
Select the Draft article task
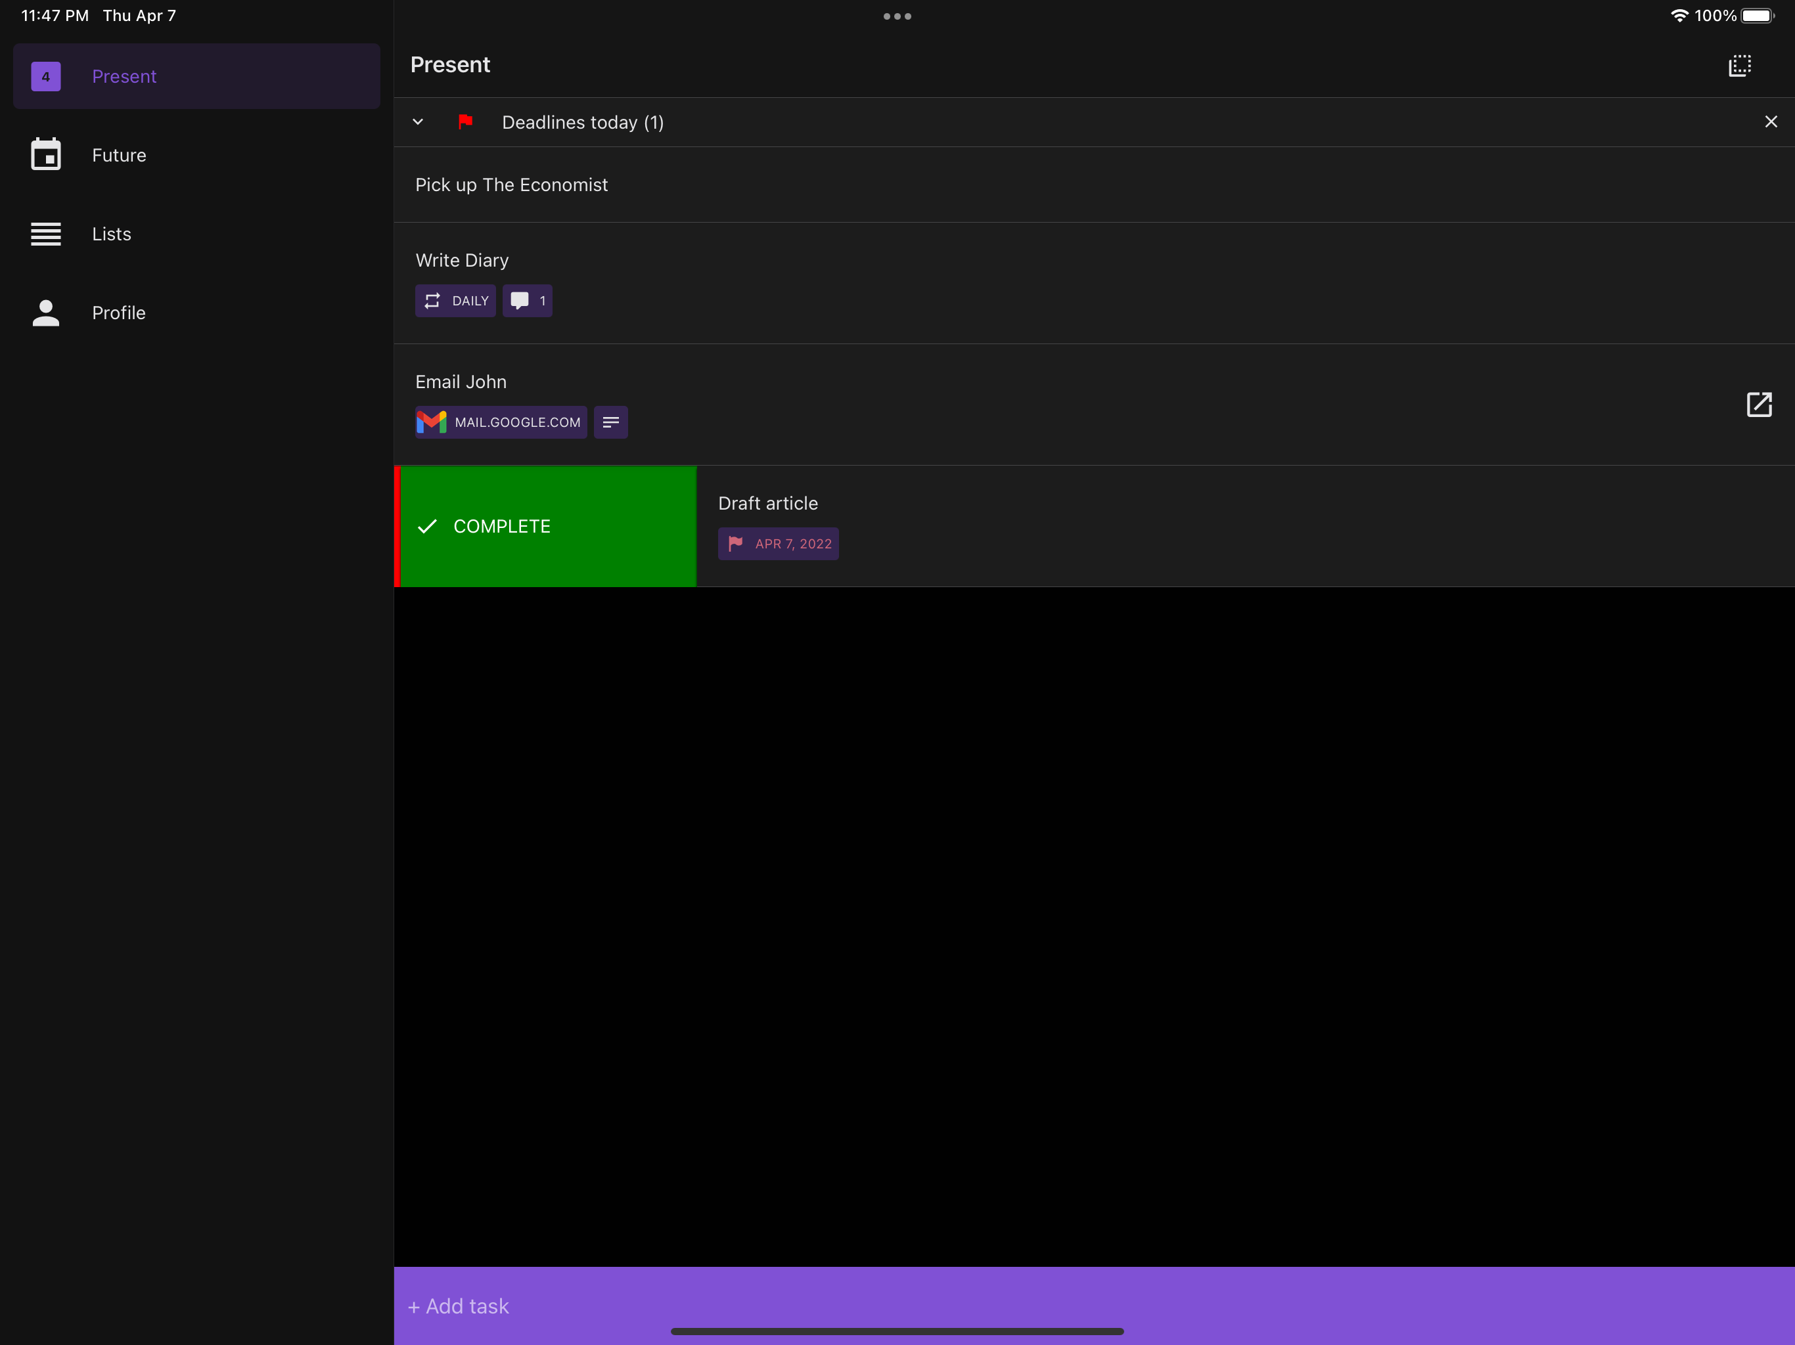(x=767, y=503)
